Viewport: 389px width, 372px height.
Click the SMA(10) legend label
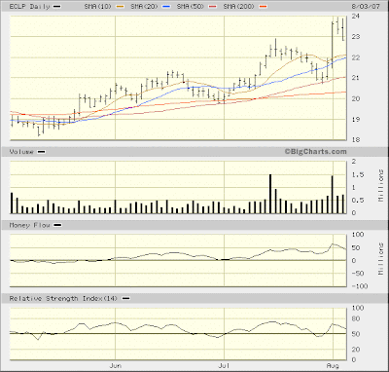(x=98, y=6)
